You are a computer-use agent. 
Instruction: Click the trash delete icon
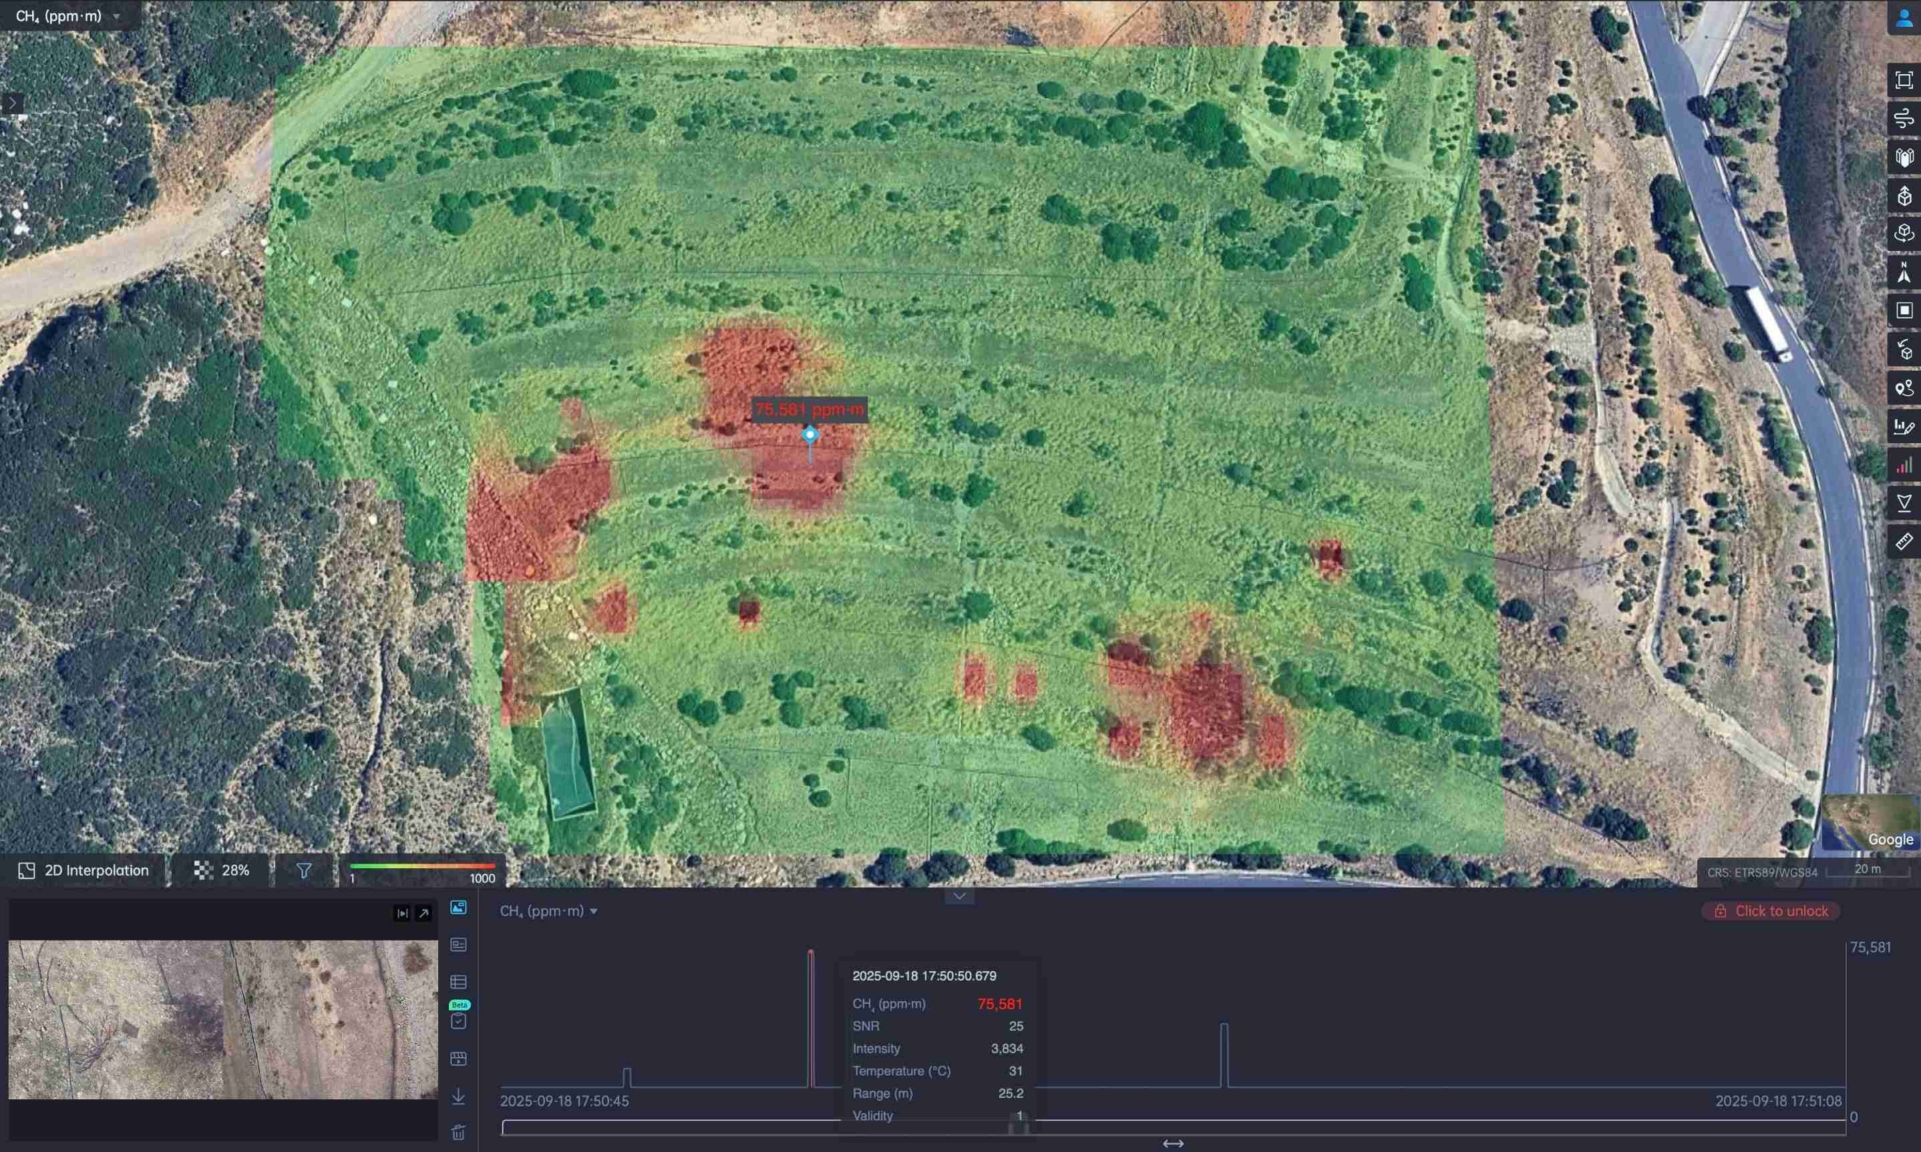458,1132
